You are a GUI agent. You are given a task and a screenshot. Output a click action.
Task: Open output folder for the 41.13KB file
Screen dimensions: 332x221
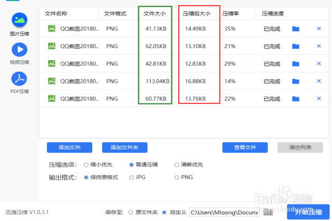(x=295, y=29)
